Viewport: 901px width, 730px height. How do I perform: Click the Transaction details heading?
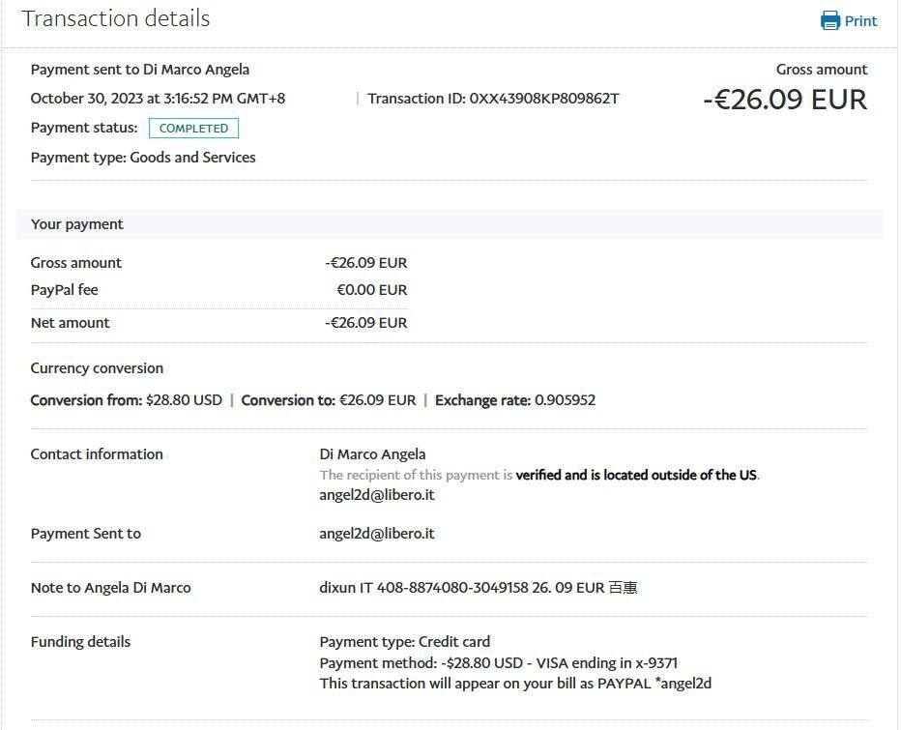click(x=116, y=19)
